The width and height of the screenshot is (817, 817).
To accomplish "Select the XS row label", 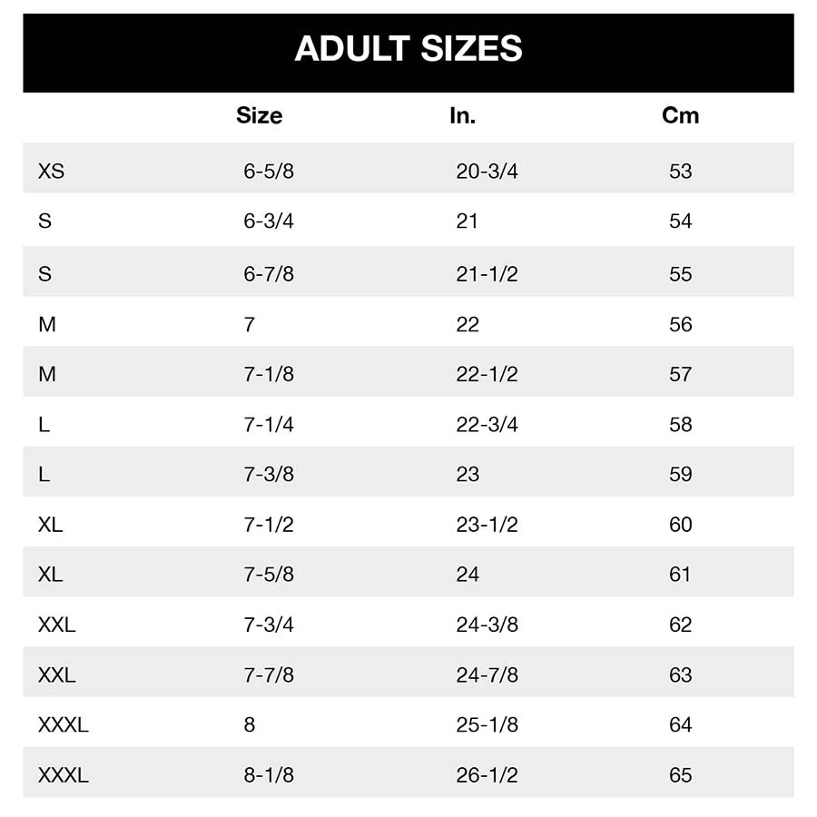I will (x=52, y=171).
